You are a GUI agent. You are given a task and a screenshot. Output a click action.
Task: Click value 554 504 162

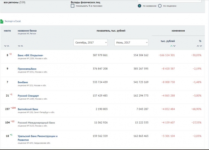point(141,55)
